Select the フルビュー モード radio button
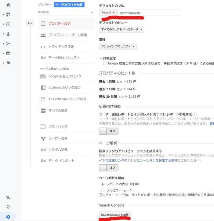Viewport: 214px width, 221px height. (102, 190)
